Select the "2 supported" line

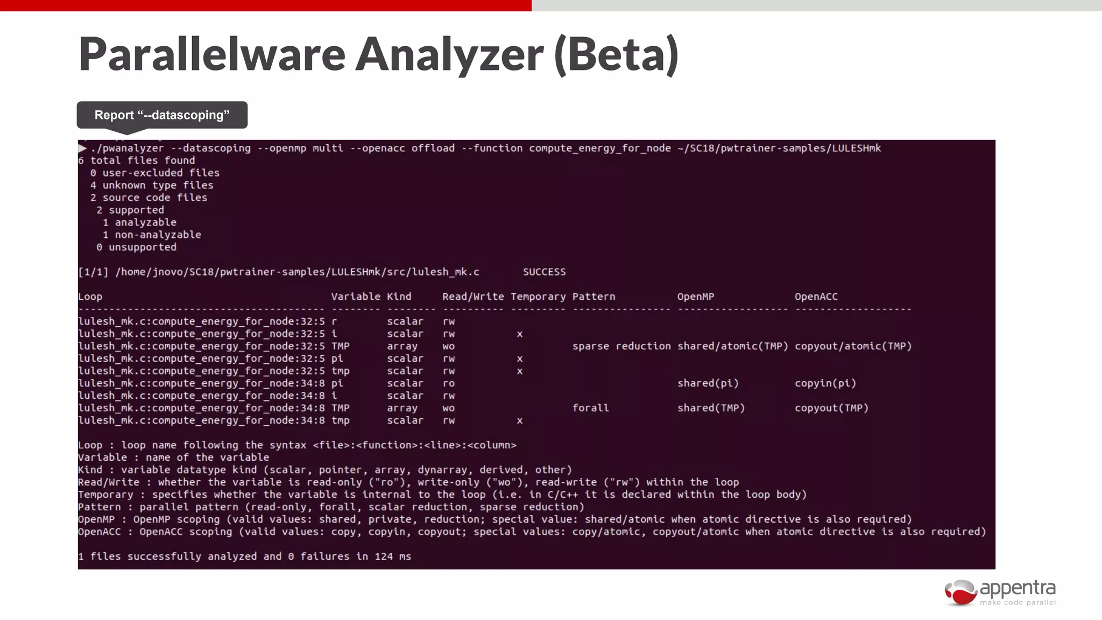[x=130, y=210]
